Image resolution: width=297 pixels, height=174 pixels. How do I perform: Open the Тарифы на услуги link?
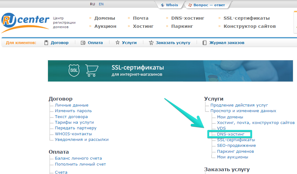tap(74, 122)
